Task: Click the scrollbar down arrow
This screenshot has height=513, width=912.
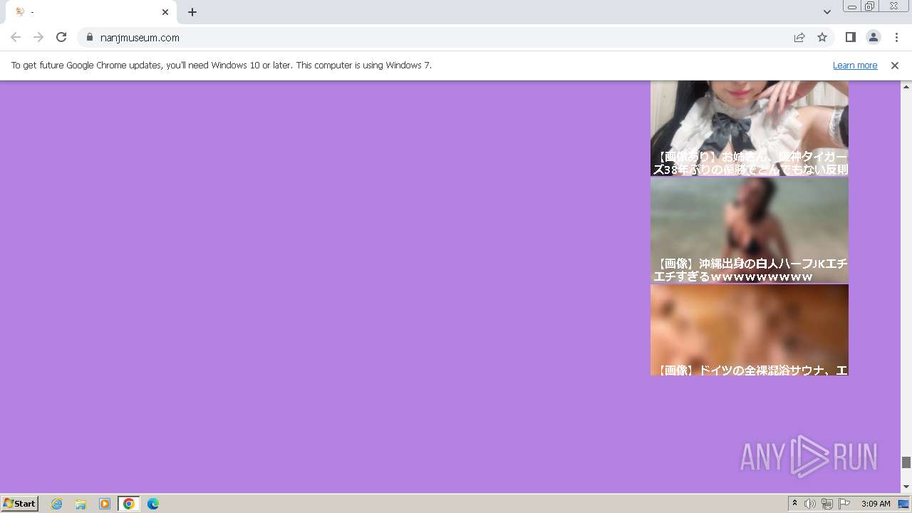Action: 906,487
